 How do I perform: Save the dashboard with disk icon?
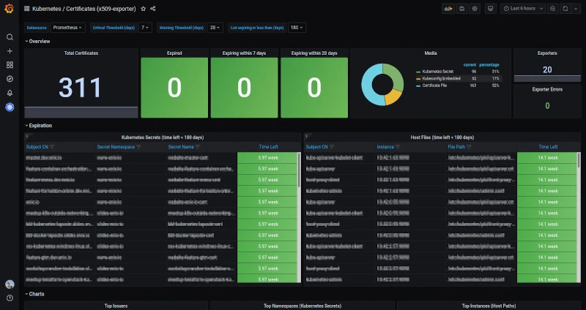pos(462,9)
